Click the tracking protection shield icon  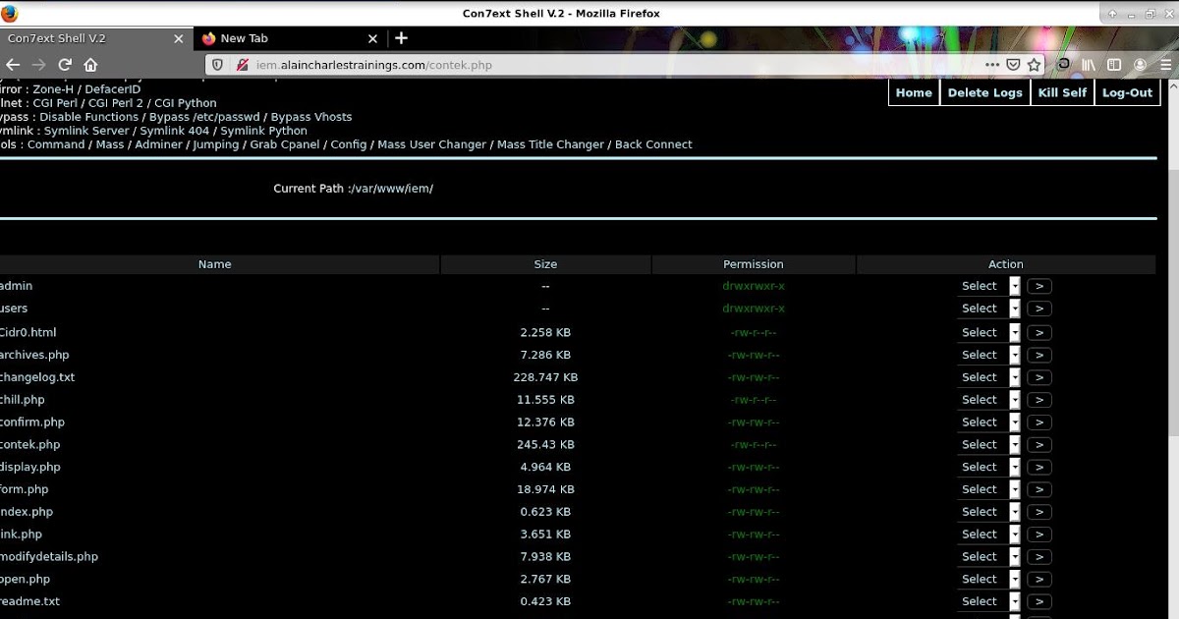217,65
